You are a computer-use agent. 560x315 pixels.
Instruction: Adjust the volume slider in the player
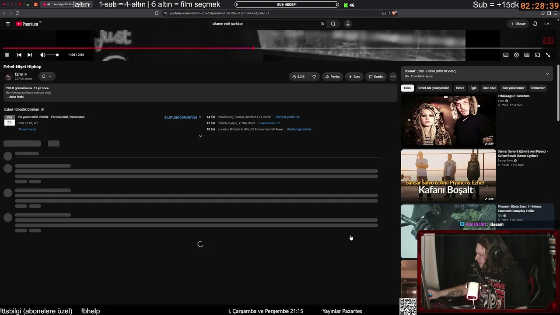point(53,55)
